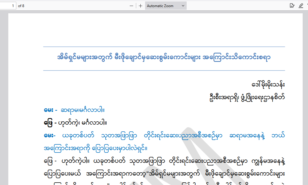Screen dimensions: 308x185
Task: Select the text annotation tool icon
Action: (x=292, y=6)
